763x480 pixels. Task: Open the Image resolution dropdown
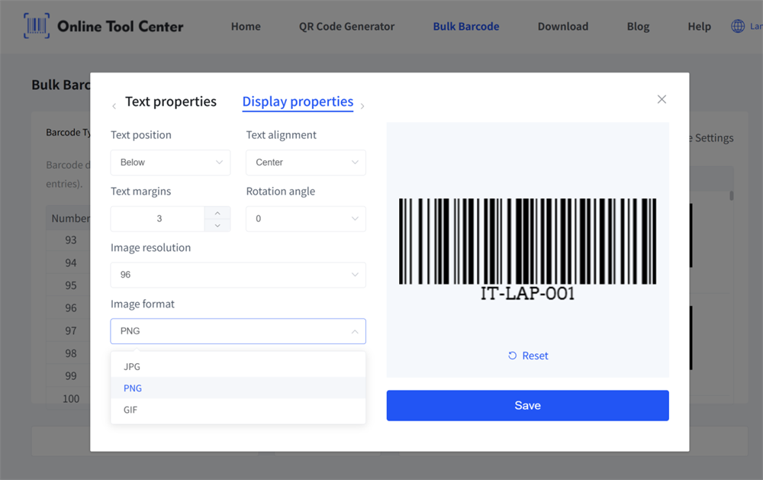coord(238,275)
